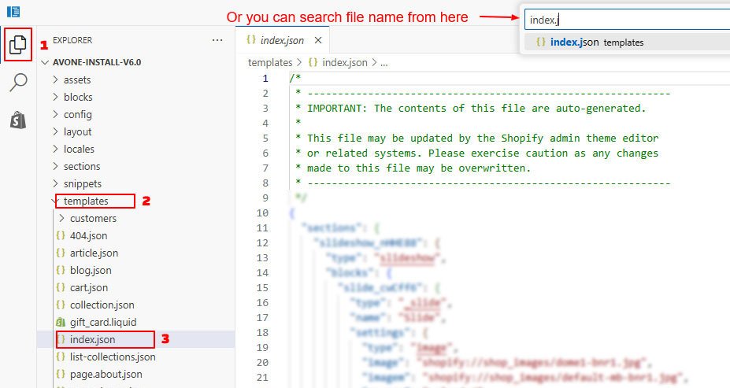Screen dimensions: 730x388
Task: Close the index.json editor tab
Action: [319, 39]
